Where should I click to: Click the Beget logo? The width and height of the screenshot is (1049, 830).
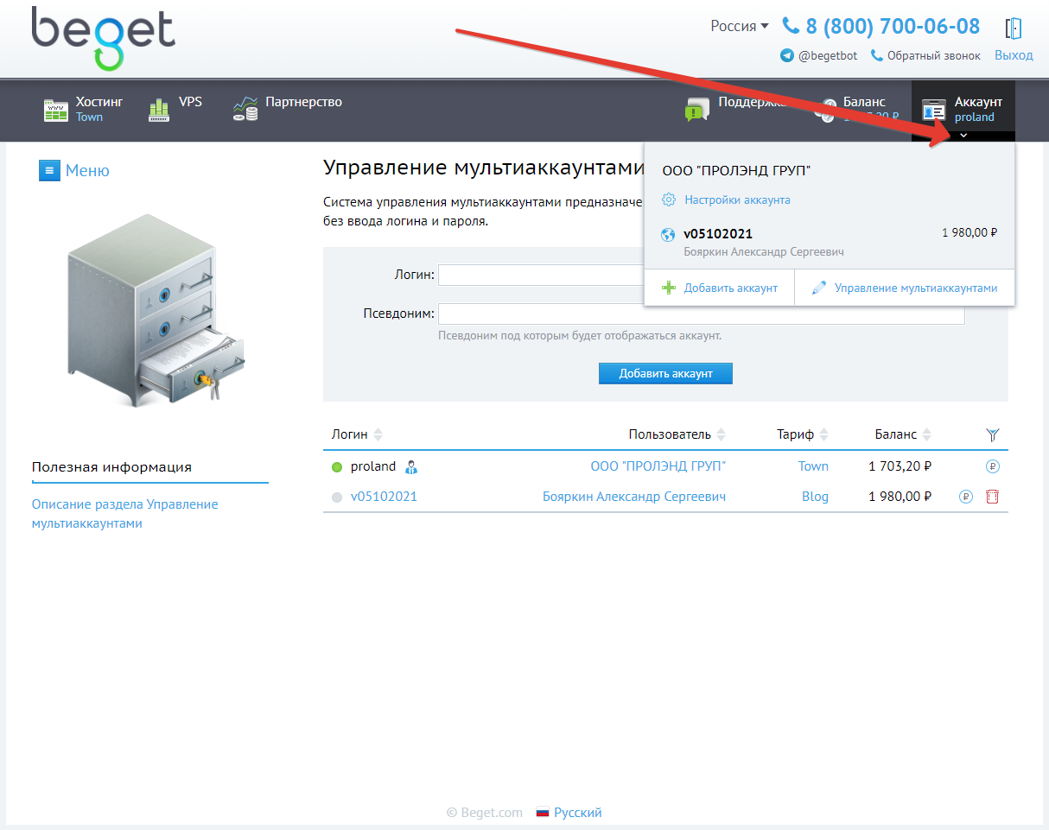(103, 38)
